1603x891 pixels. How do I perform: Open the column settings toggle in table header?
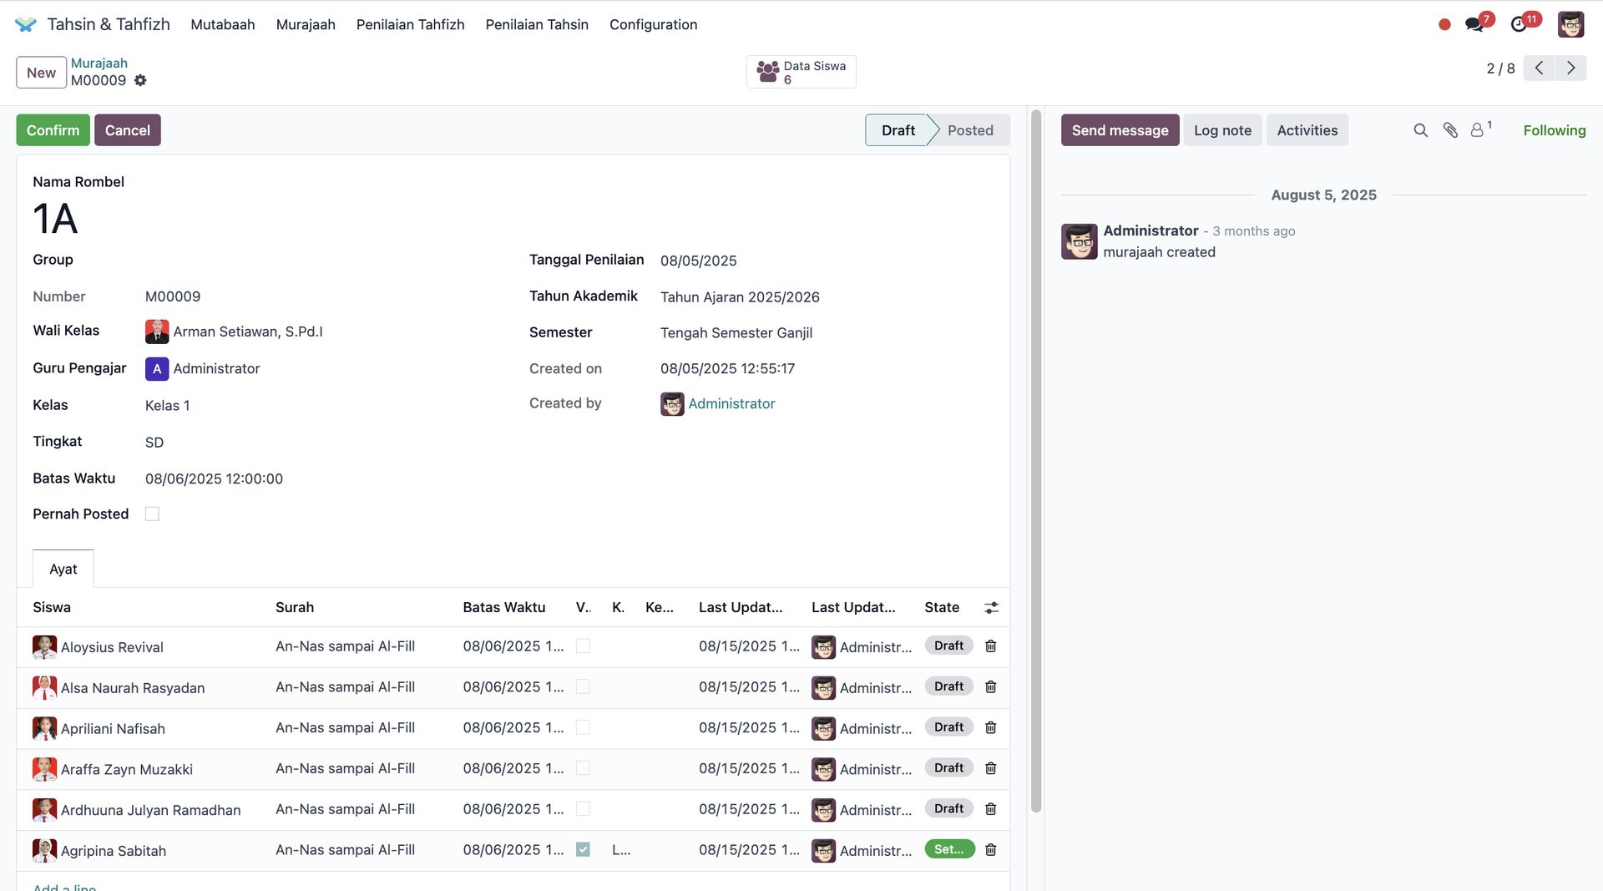point(991,608)
